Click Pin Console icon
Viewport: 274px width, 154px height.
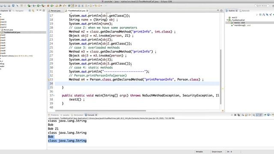(265, 115)
